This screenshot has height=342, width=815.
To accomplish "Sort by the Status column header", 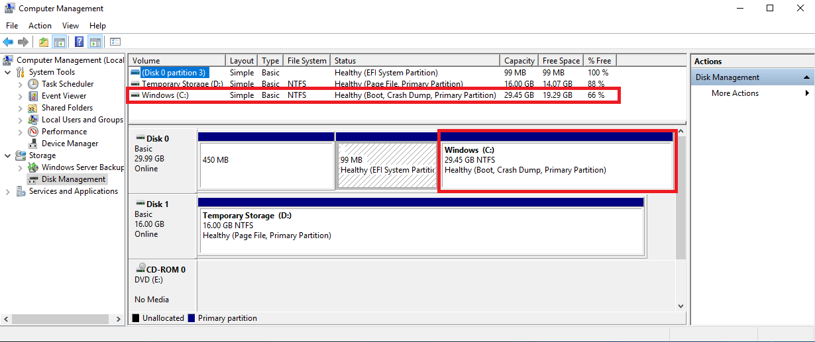I will pyautogui.click(x=415, y=60).
